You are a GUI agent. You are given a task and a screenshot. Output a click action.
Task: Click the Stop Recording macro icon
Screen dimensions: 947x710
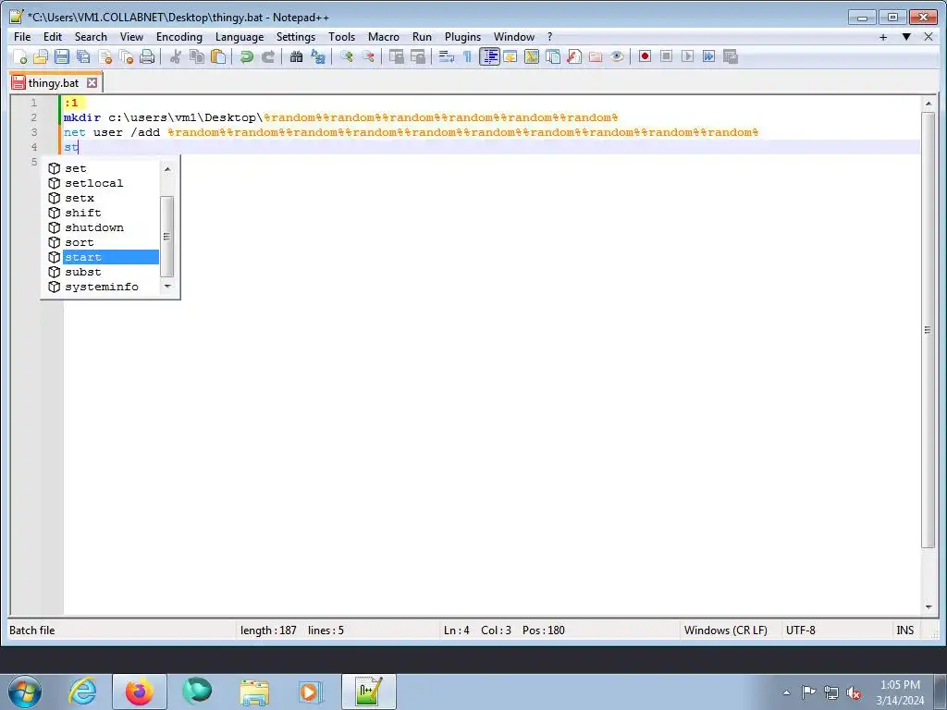pyautogui.click(x=666, y=56)
